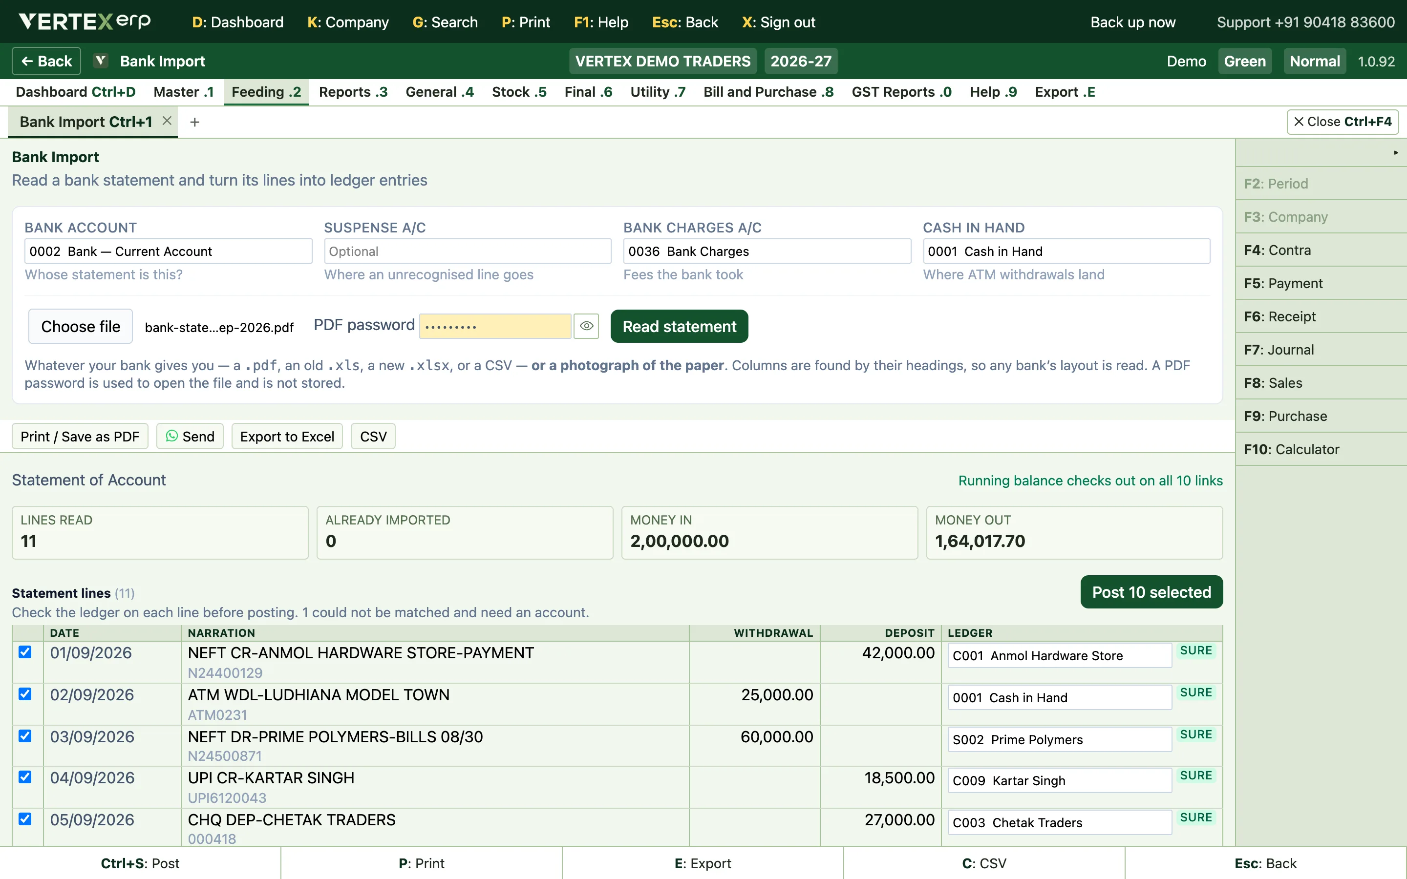Screen dimensions: 1407x879
Task: Change ledger for Anmol Hardware Store line
Action: 1059,656
